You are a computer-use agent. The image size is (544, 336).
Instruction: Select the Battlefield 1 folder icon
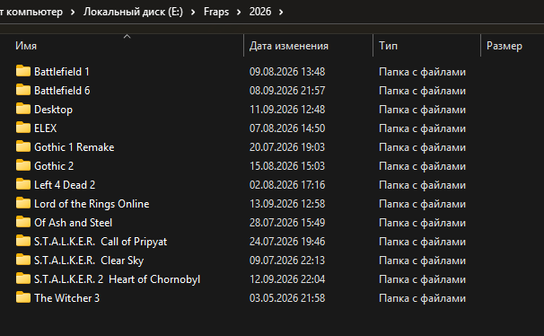click(x=23, y=71)
